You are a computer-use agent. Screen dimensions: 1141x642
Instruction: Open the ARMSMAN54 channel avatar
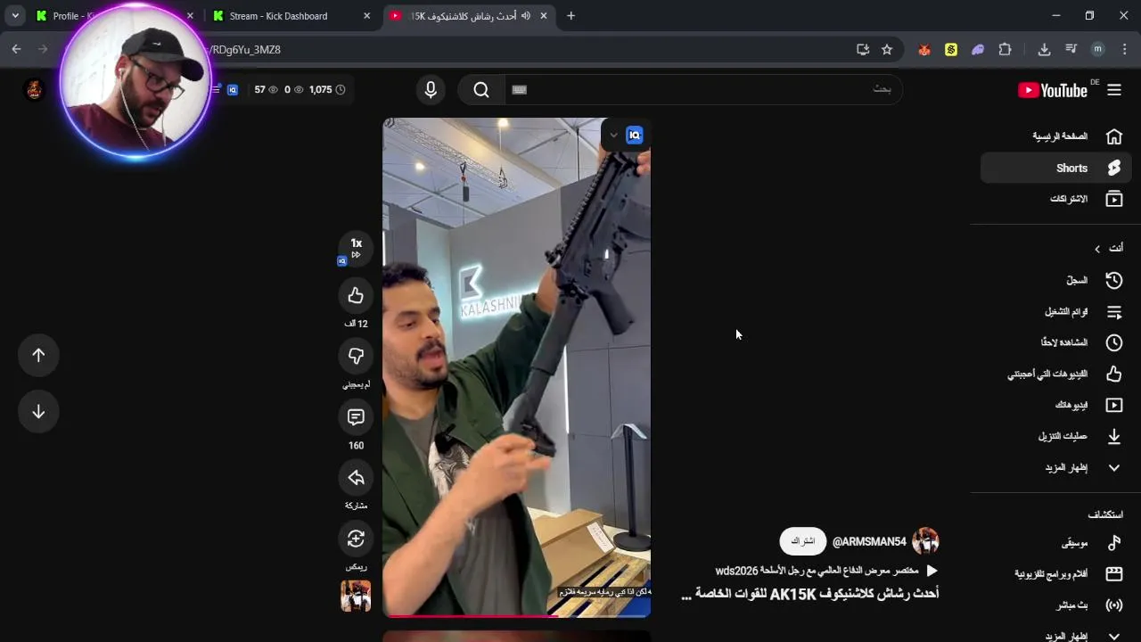[x=925, y=541]
